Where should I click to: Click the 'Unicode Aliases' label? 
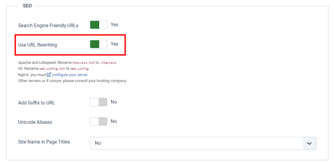[35, 122]
